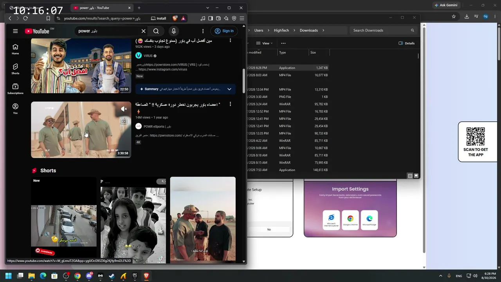Close the YouTube tab
The height and width of the screenshot is (282, 501).
tap(130, 8)
